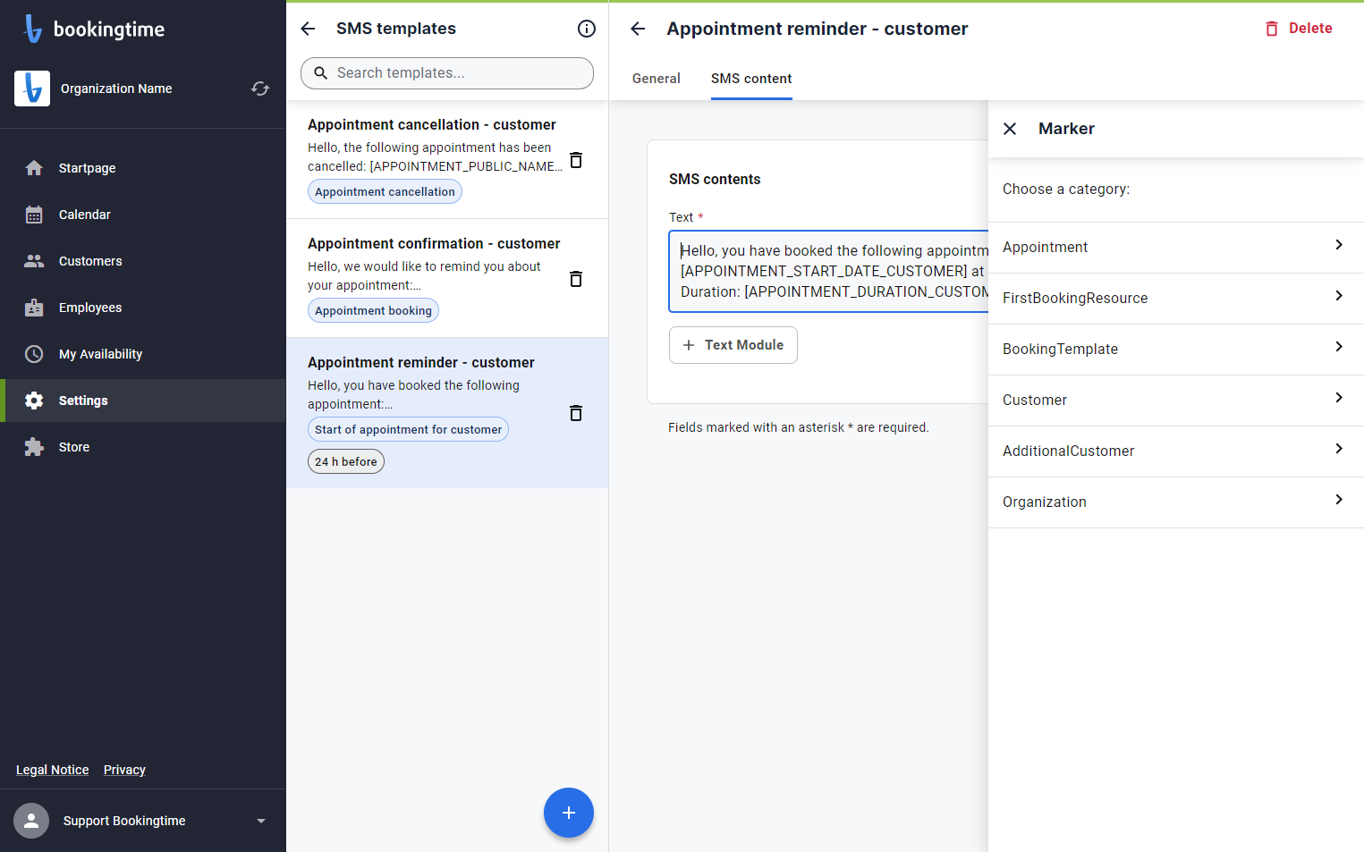The height and width of the screenshot is (852, 1364).
Task: Delete Appointment cancellation template via trash icon
Action: pyautogui.click(x=576, y=160)
